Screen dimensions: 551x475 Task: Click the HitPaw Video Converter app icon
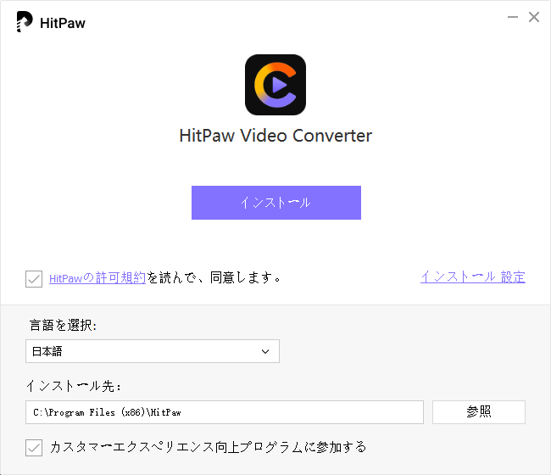click(x=275, y=85)
